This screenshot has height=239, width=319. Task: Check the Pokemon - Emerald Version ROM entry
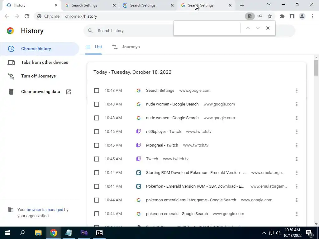point(97,186)
